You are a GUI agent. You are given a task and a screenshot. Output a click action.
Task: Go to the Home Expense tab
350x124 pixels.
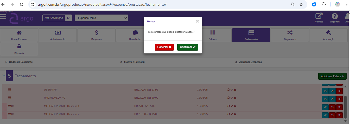click(19, 35)
